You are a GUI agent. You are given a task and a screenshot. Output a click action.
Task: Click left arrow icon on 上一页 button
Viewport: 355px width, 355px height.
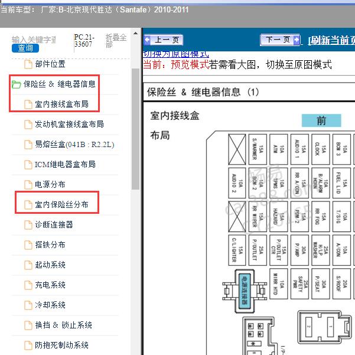point(147,40)
